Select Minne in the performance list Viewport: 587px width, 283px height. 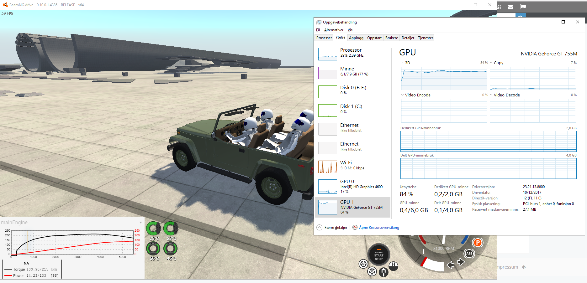point(353,73)
